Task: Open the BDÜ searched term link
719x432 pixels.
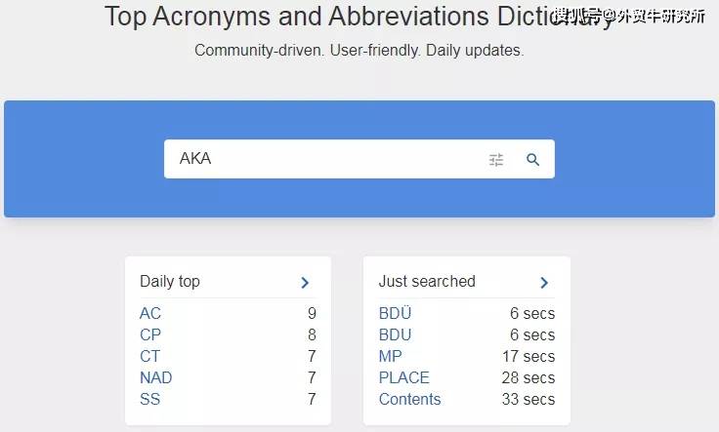Action: tap(396, 313)
